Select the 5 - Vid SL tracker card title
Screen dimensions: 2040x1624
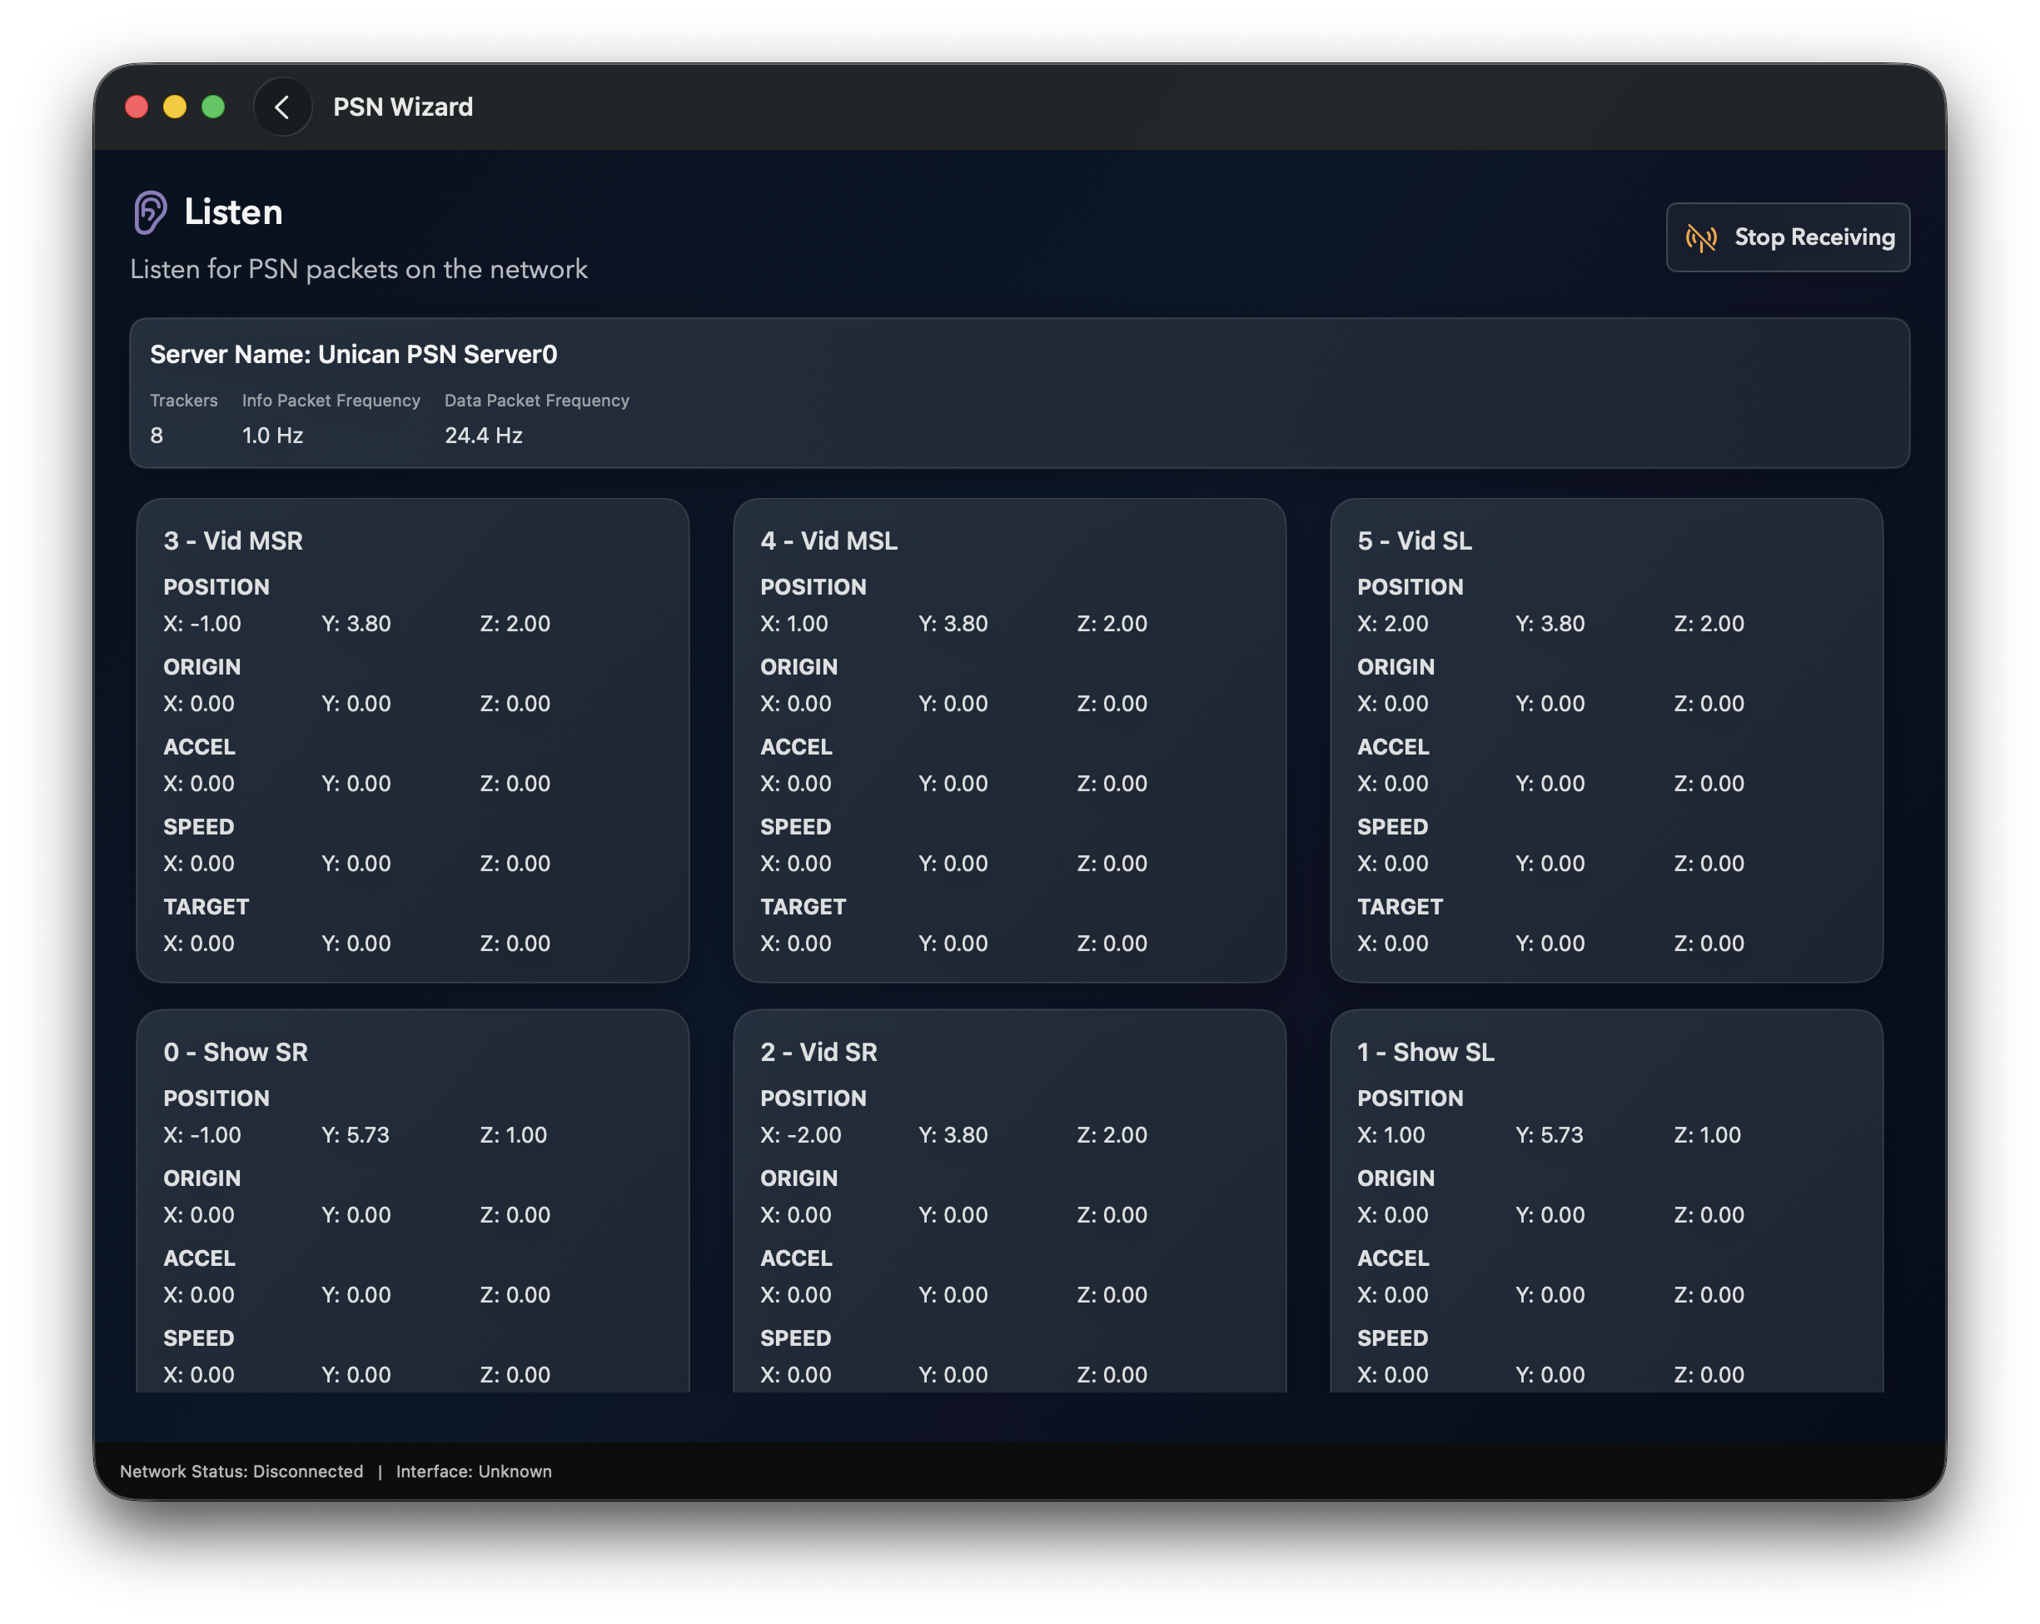[x=1415, y=541]
